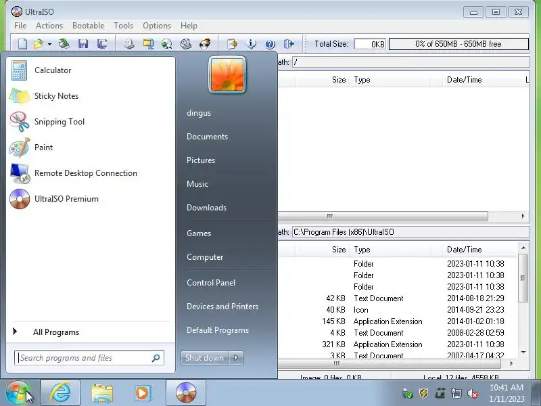Open Sticky Notes from Start menu
Viewport: 541px width, 406px height.
click(91, 96)
